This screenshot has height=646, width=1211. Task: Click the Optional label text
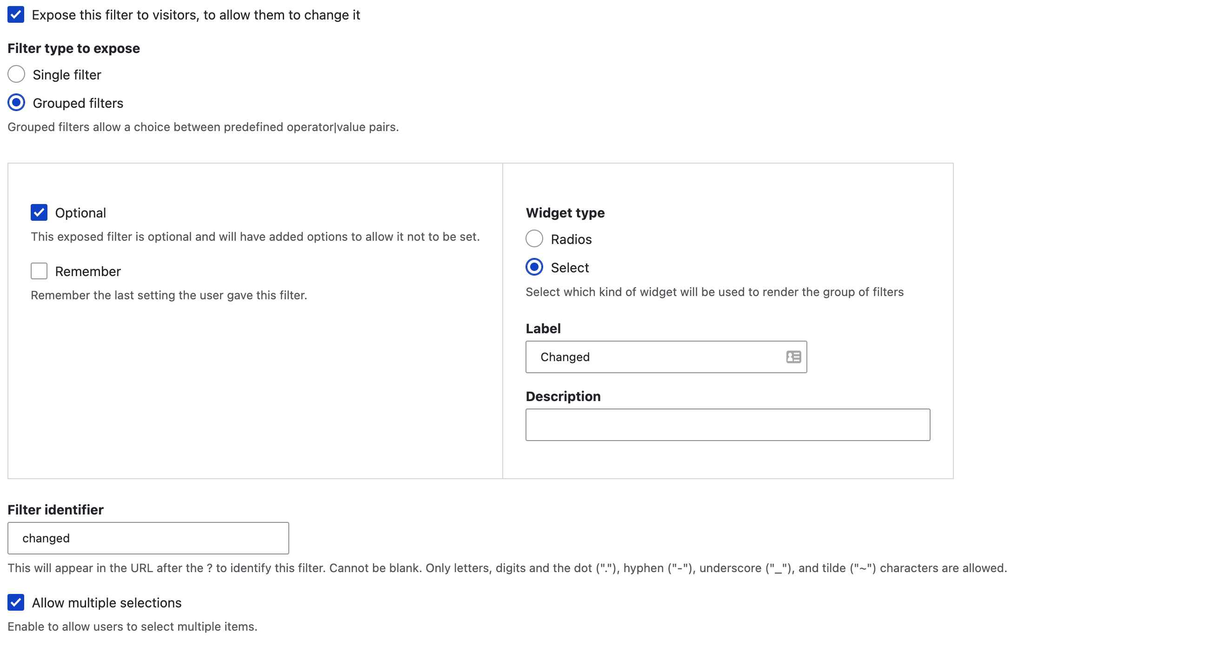coord(80,213)
